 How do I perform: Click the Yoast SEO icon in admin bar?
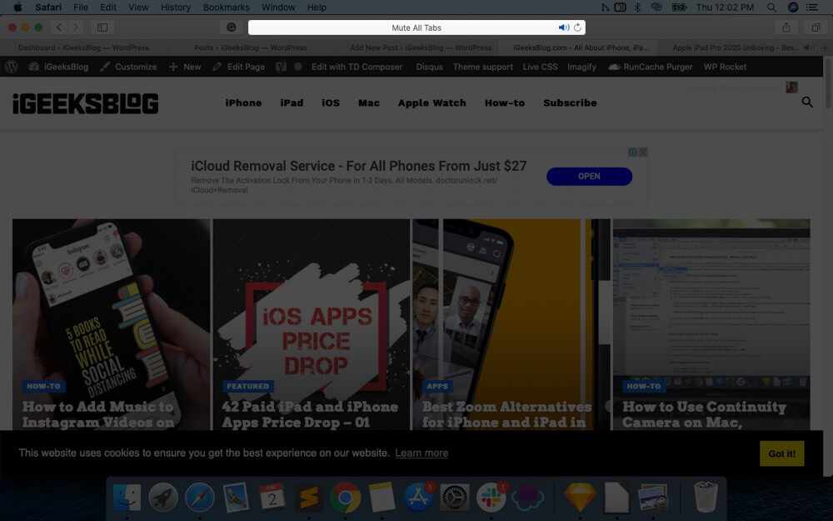(281, 67)
